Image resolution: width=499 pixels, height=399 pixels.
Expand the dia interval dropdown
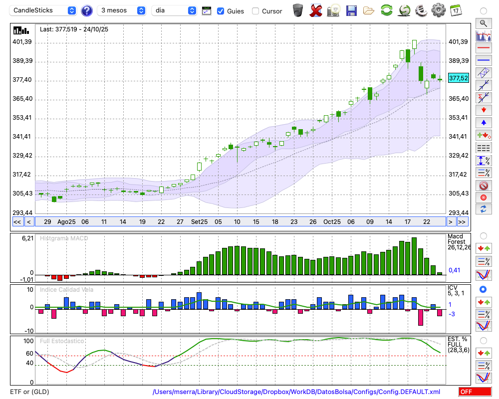pyautogui.click(x=174, y=10)
